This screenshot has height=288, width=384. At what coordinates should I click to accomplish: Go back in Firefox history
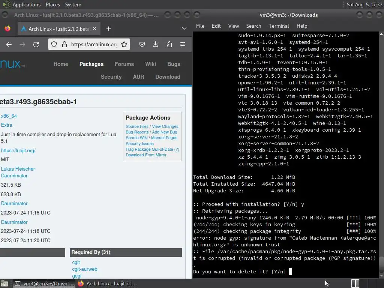[9, 44]
